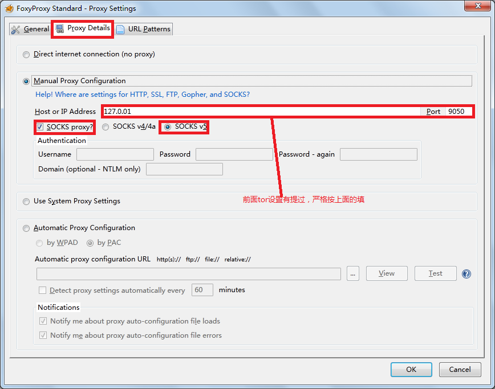Enable Detect proxy settings automatically checkbox
This screenshot has height=389, width=495.
click(42, 290)
